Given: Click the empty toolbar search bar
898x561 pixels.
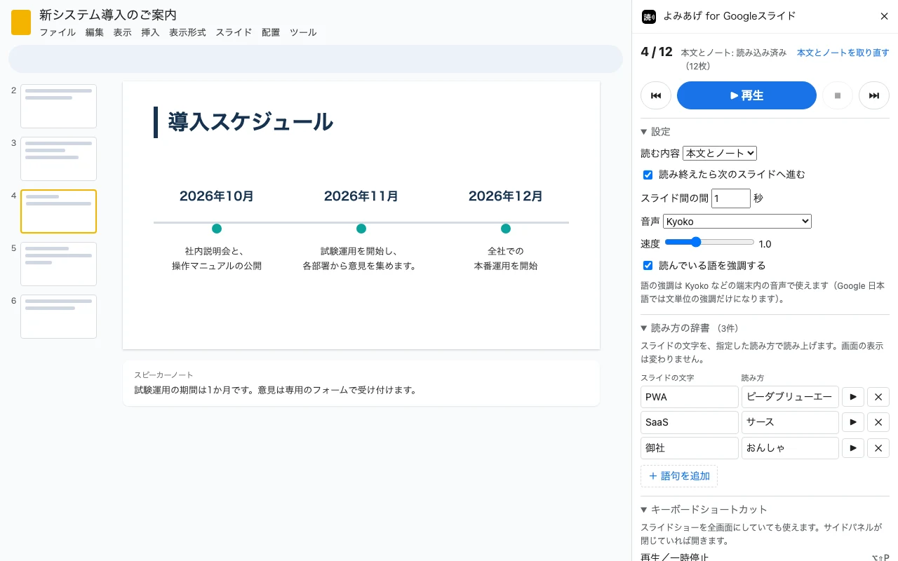Looking at the screenshot, I should tap(316, 59).
